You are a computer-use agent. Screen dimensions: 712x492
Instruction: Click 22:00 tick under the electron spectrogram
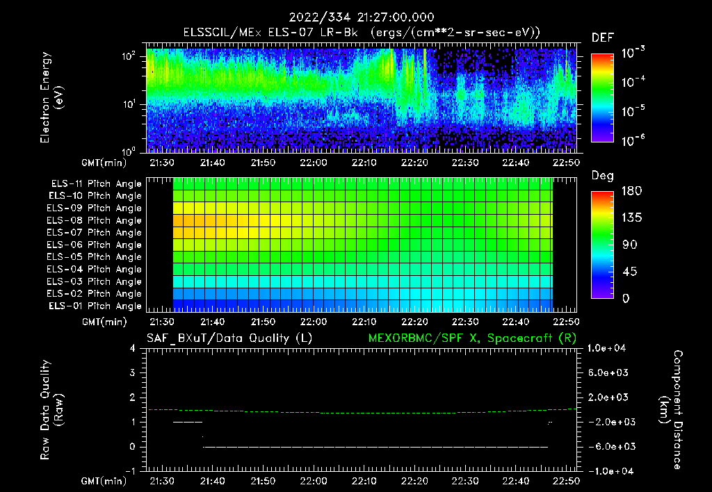tap(314, 163)
